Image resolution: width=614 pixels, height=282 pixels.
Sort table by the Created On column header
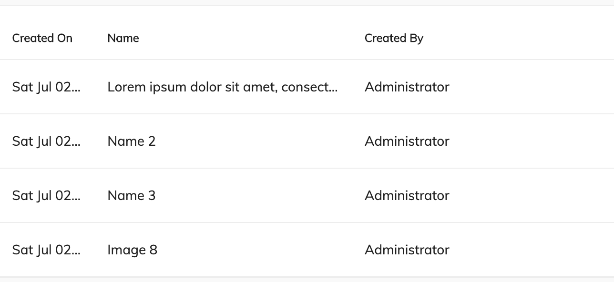point(42,38)
